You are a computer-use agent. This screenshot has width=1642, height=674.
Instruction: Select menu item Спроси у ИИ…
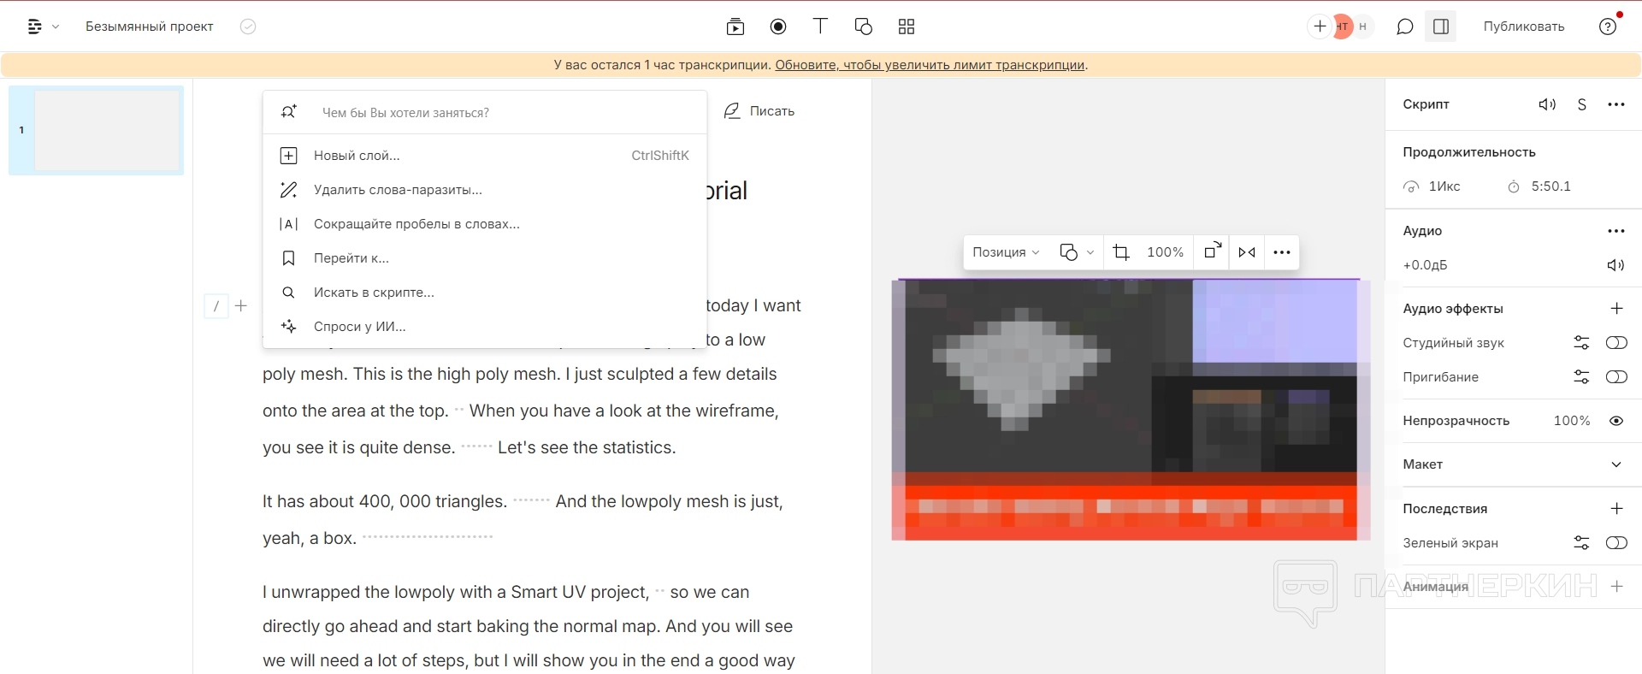(x=485, y=327)
